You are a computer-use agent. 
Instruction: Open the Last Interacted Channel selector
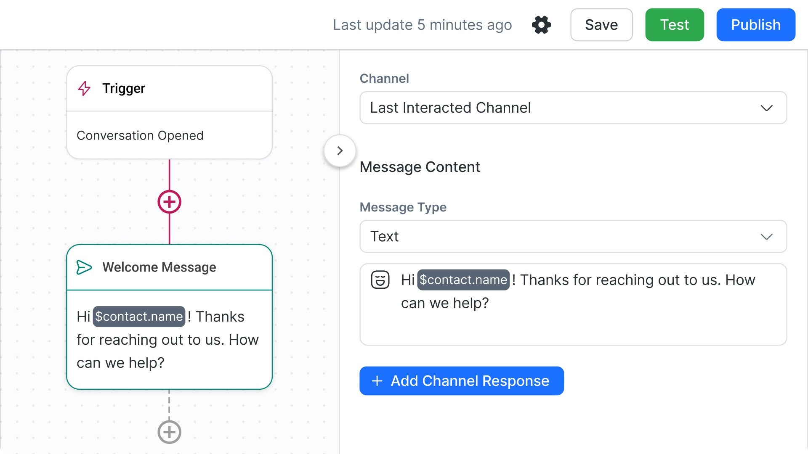547,108
